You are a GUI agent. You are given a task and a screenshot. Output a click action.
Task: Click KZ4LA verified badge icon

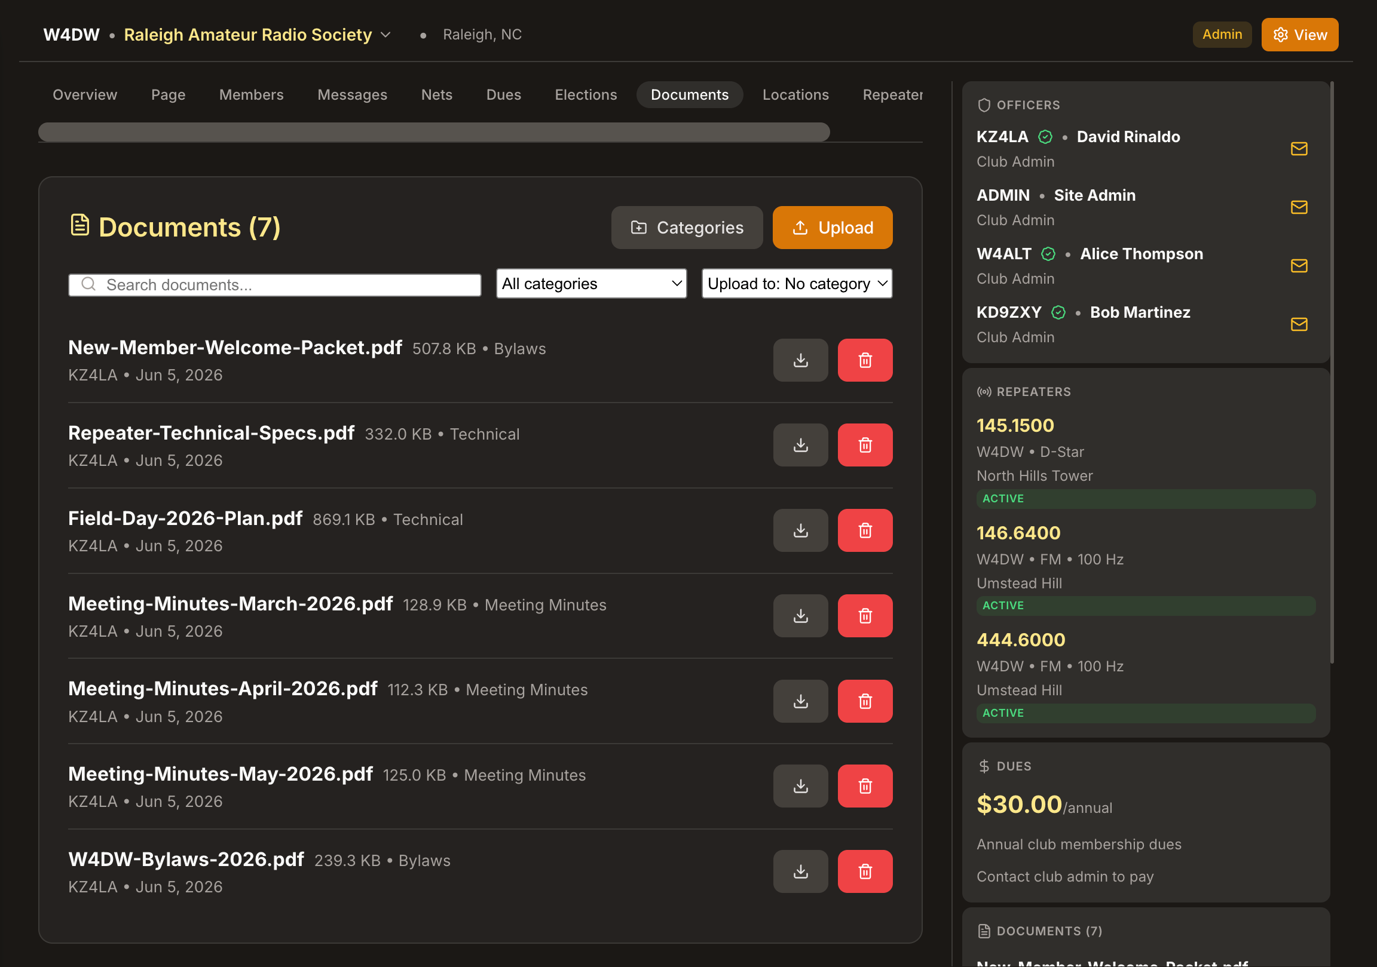point(1045,137)
